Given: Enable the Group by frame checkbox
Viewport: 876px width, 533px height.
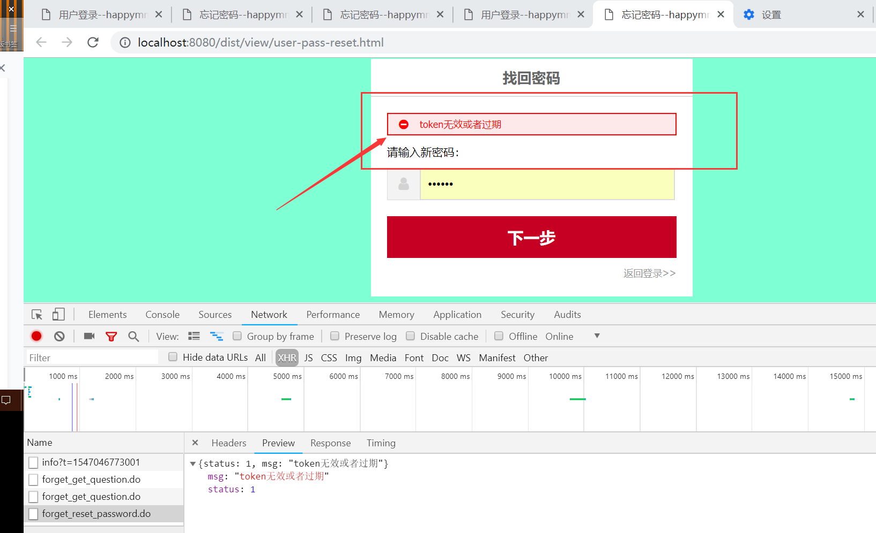Looking at the screenshot, I should click(237, 336).
